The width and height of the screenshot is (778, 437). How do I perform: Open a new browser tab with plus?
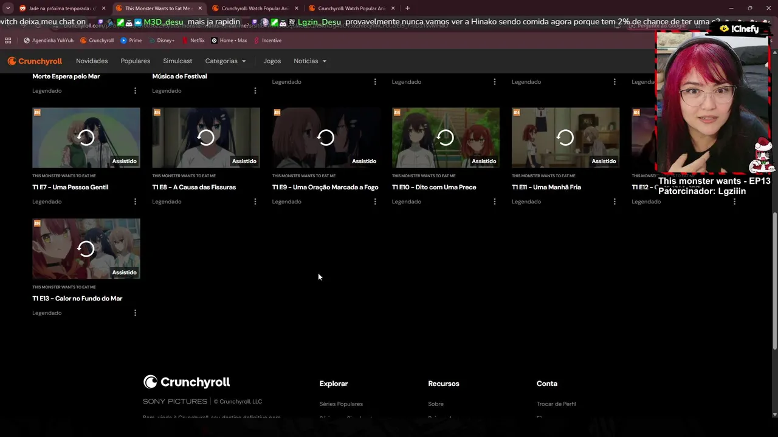tap(407, 8)
